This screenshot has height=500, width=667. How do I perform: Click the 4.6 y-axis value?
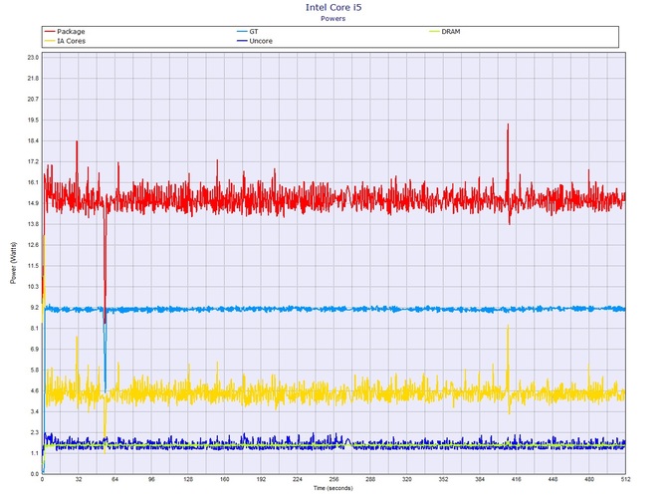click(35, 391)
